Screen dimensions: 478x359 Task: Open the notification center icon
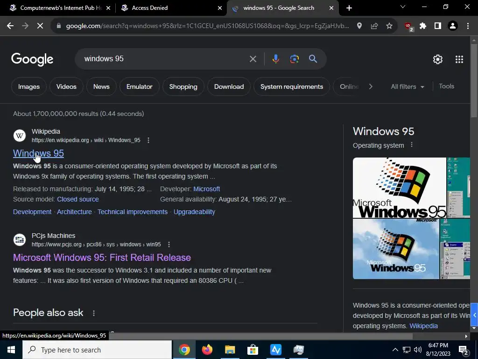[464, 350]
